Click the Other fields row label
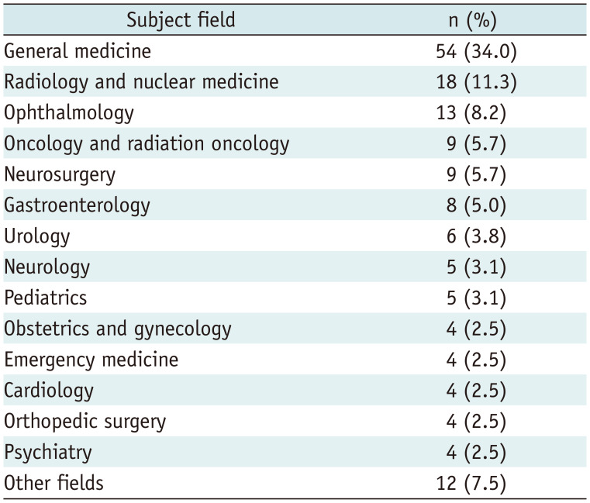Screen dimensions: 590x503 point(53,484)
